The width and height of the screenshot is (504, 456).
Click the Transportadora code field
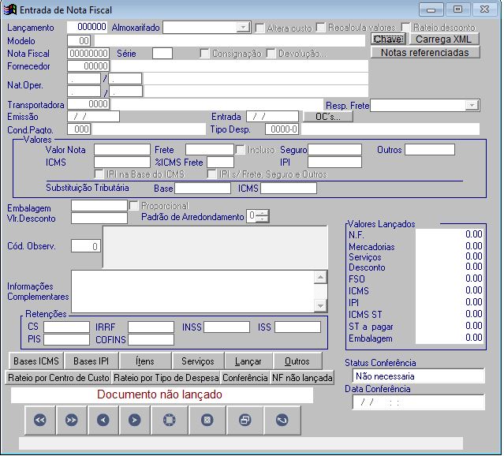88,104
